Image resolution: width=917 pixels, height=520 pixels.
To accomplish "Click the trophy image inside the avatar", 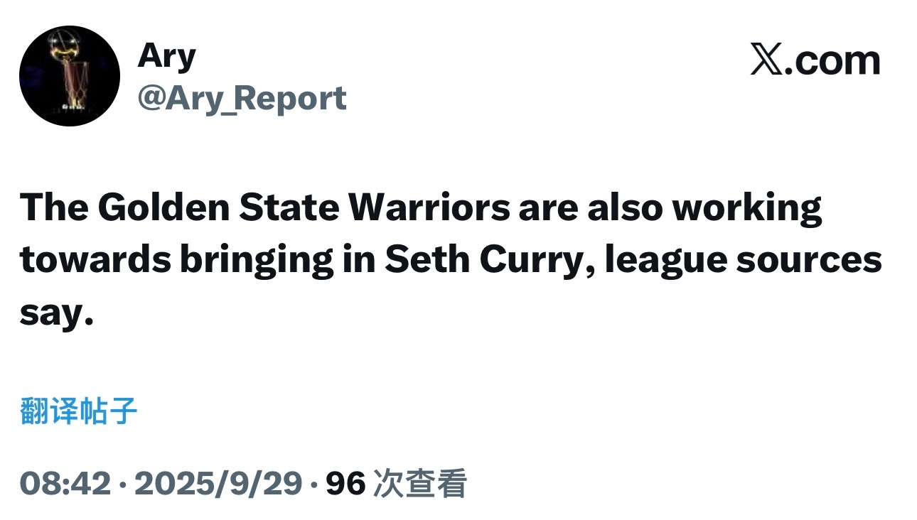I will pos(70,75).
